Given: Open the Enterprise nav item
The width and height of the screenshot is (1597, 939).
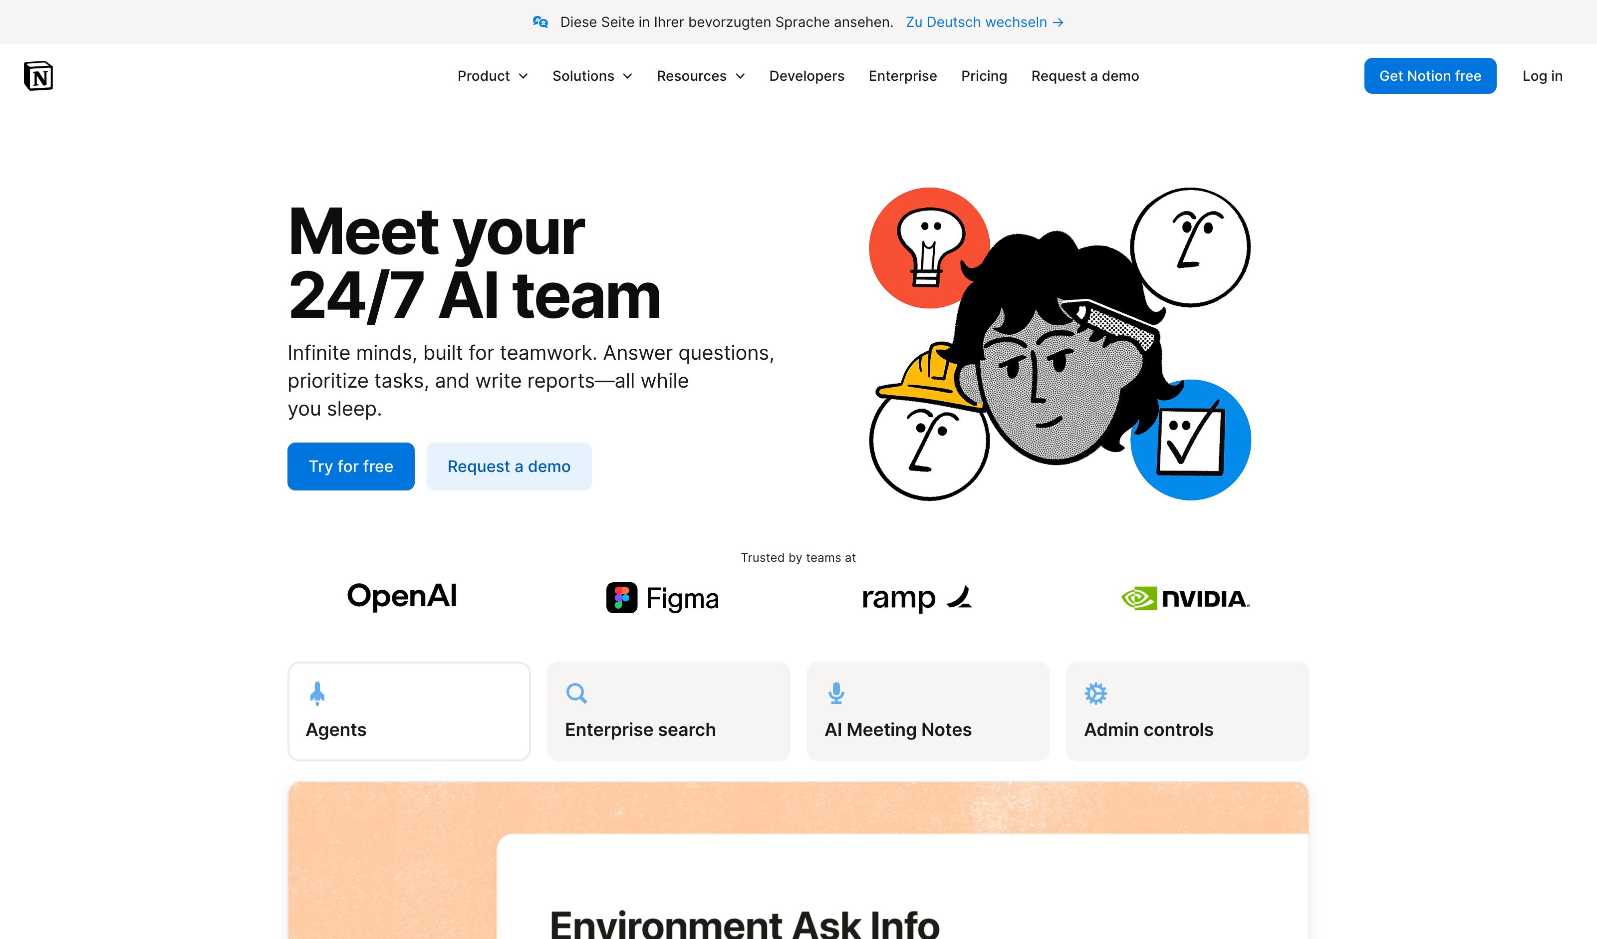Looking at the screenshot, I should 902,76.
